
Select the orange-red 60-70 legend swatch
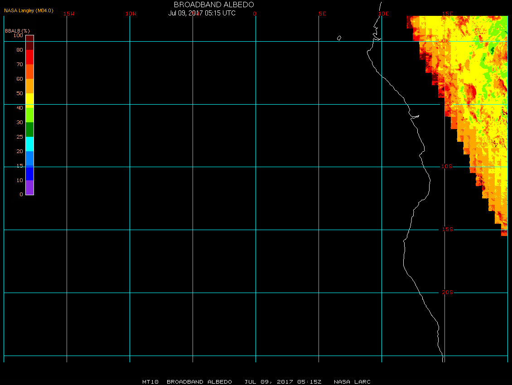coord(30,72)
